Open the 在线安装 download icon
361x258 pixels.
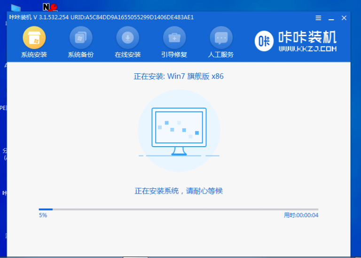127,37
